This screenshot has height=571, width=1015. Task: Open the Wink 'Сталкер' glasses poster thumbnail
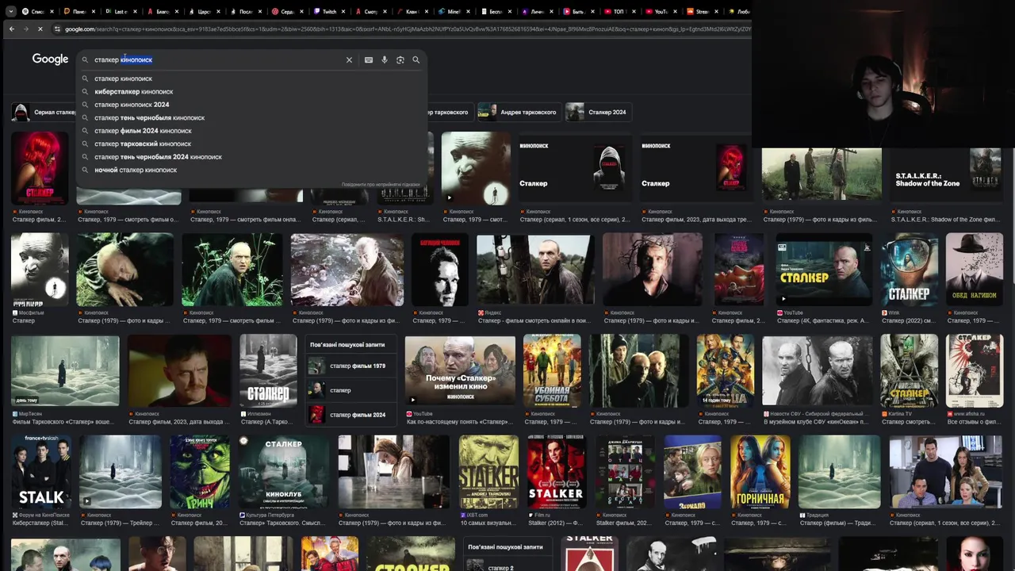[x=910, y=270]
